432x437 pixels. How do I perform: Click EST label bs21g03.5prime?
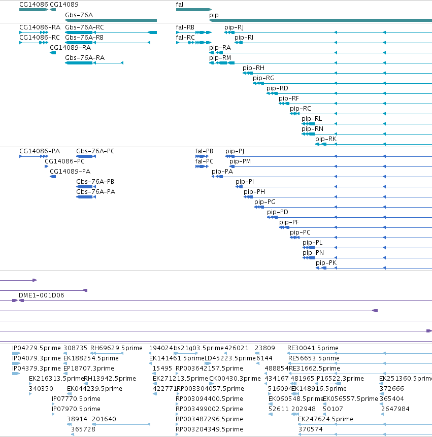pos(198,348)
